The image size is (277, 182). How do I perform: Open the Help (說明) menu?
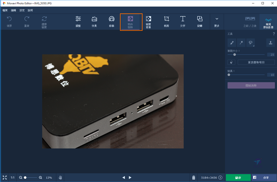click(x=30, y=11)
